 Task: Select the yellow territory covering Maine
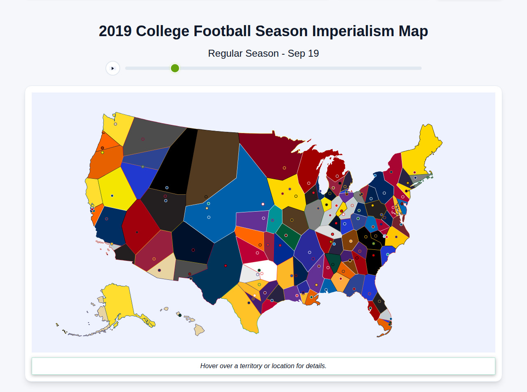(426, 140)
